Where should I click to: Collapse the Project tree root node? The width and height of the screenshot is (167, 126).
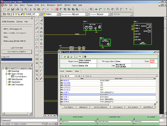pos(3,68)
